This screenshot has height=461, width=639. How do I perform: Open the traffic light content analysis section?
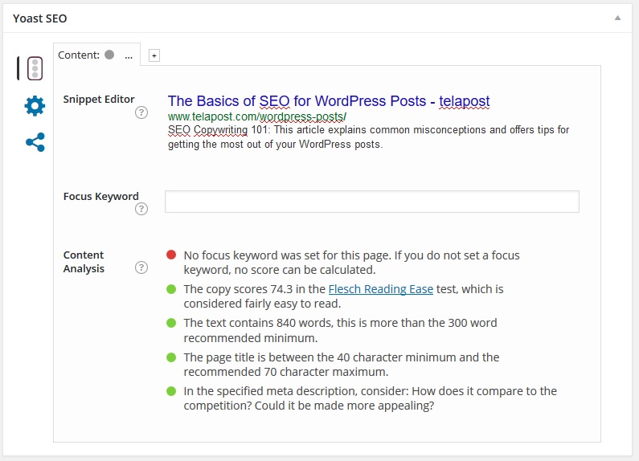point(35,68)
